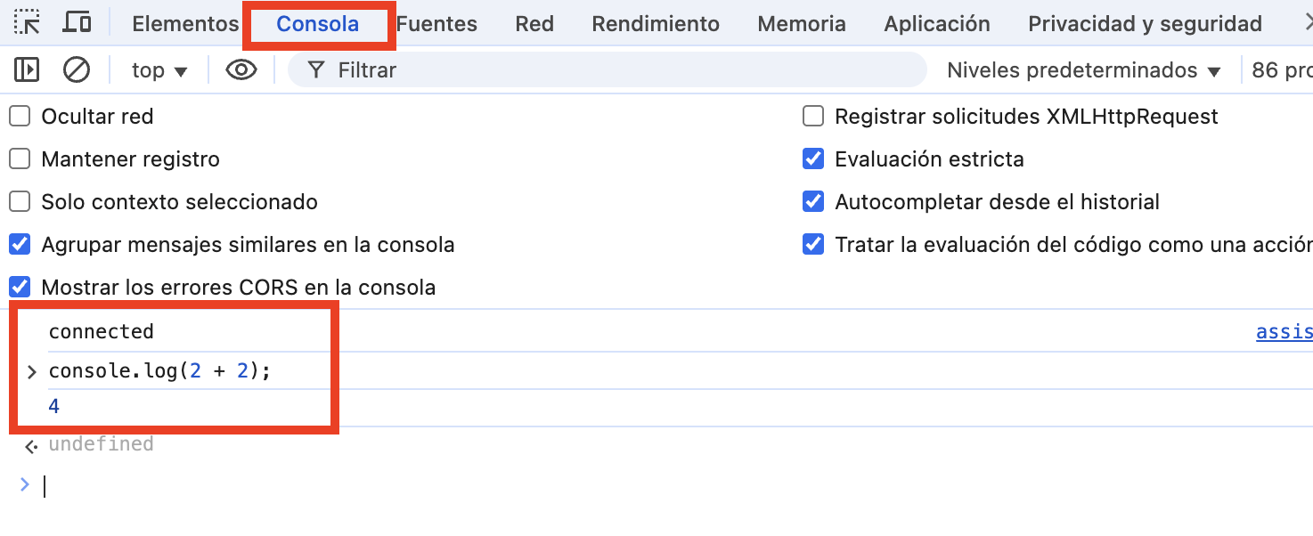Switch to the Elementos tab

click(x=185, y=24)
